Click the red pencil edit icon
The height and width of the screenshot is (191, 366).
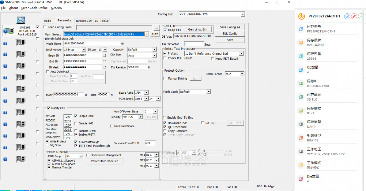coord(354,16)
